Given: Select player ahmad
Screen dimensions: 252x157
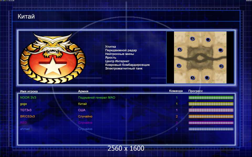Looking at the screenshot, I should (x=25, y=129).
